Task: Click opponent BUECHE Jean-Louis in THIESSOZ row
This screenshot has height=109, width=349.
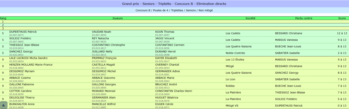Action: point(288,47)
